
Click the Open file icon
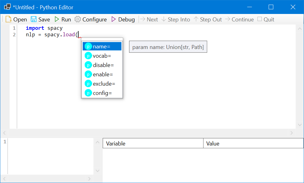point(8,19)
